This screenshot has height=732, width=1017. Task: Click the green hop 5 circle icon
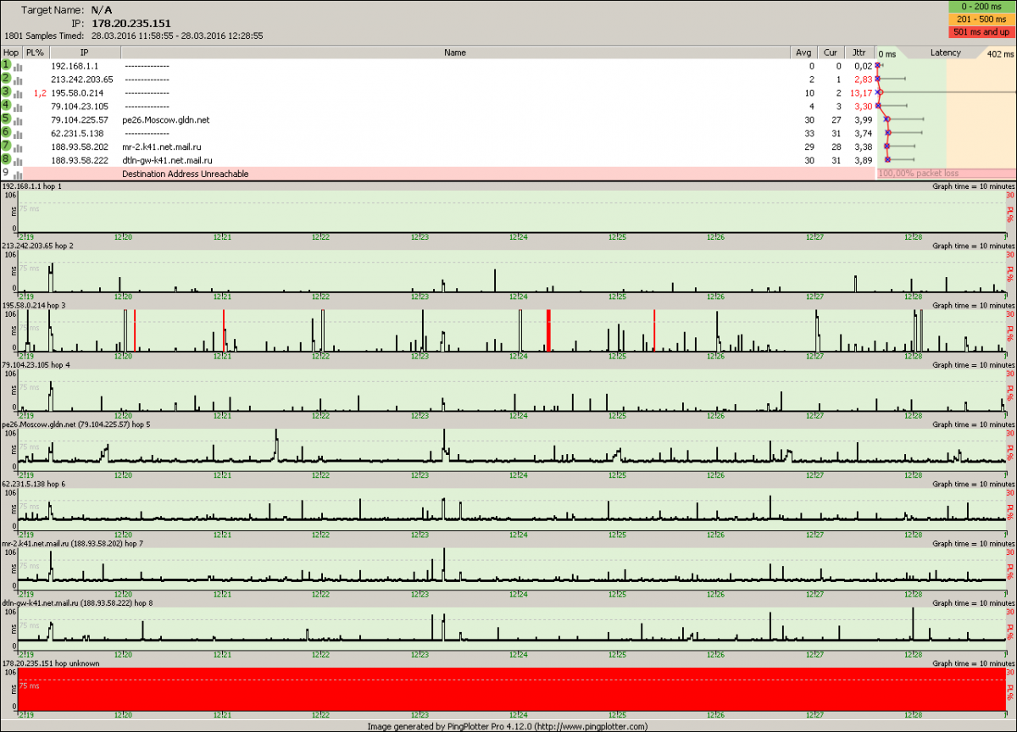6,119
